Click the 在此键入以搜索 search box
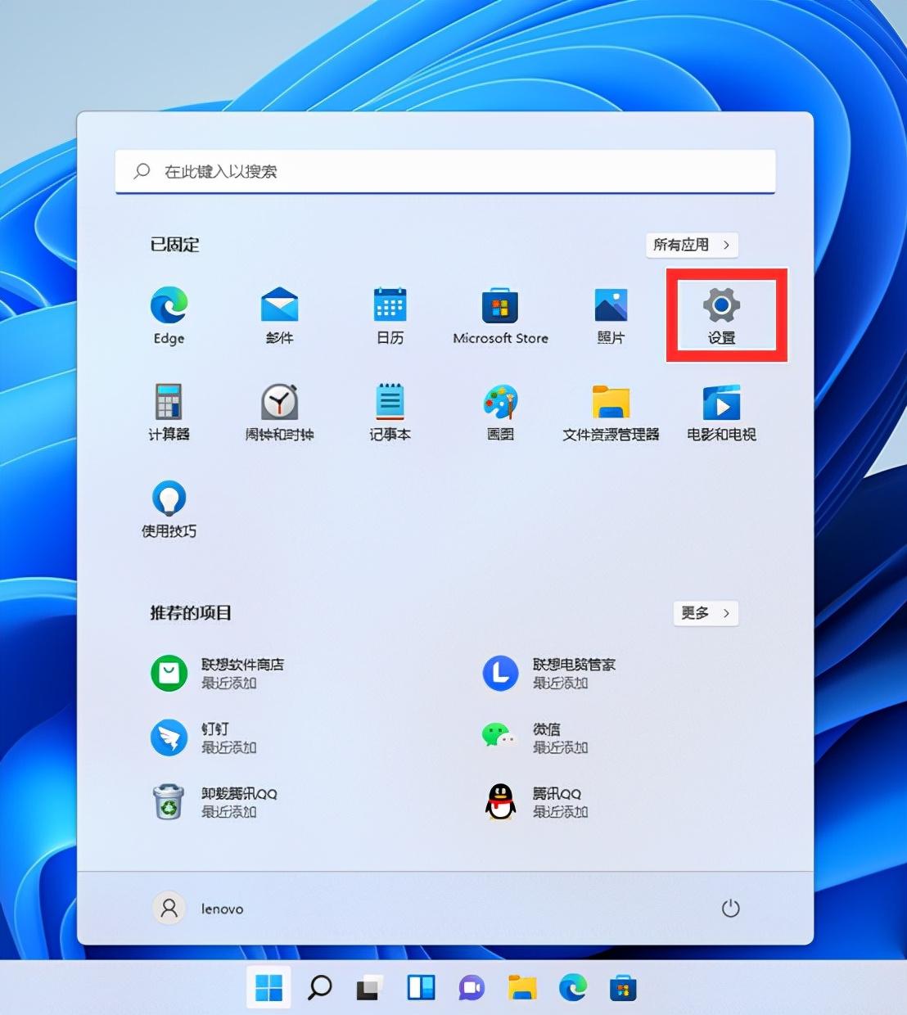The width and height of the screenshot is (907, 1015). click(445, 171)
